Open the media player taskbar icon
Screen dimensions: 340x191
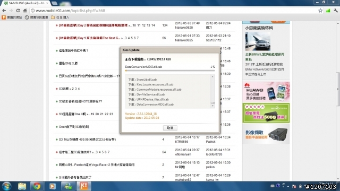(52, 186)
